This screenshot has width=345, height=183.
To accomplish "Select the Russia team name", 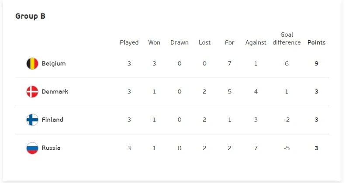I will (x=51, y=148).
